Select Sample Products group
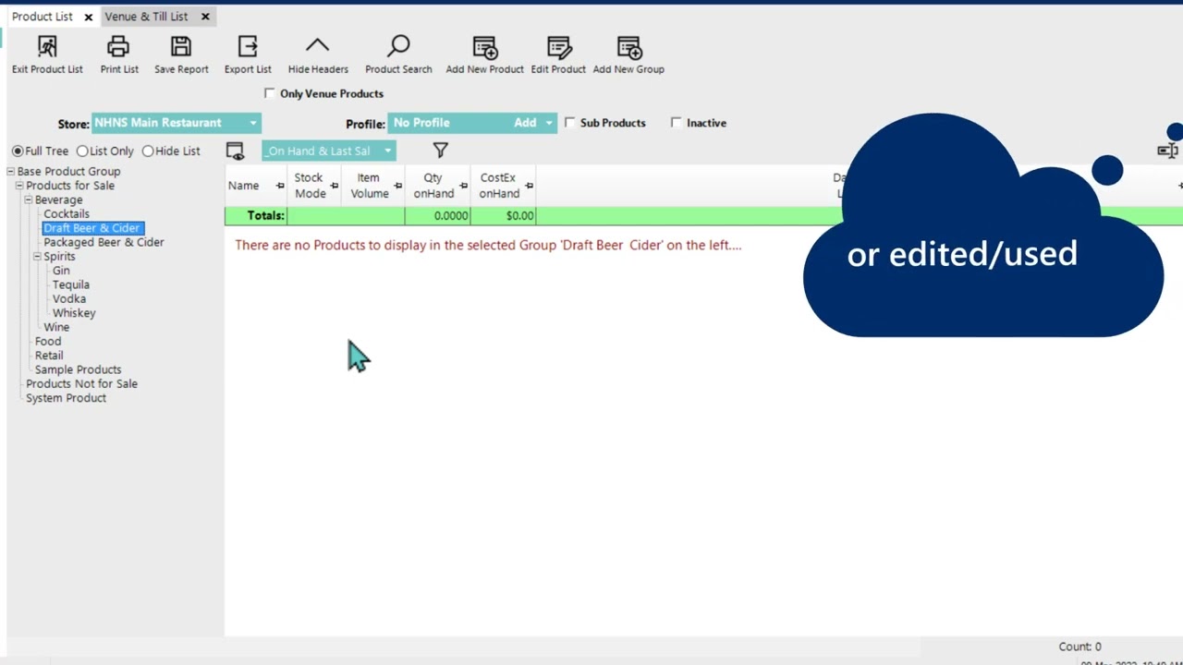 coord(78,369)
